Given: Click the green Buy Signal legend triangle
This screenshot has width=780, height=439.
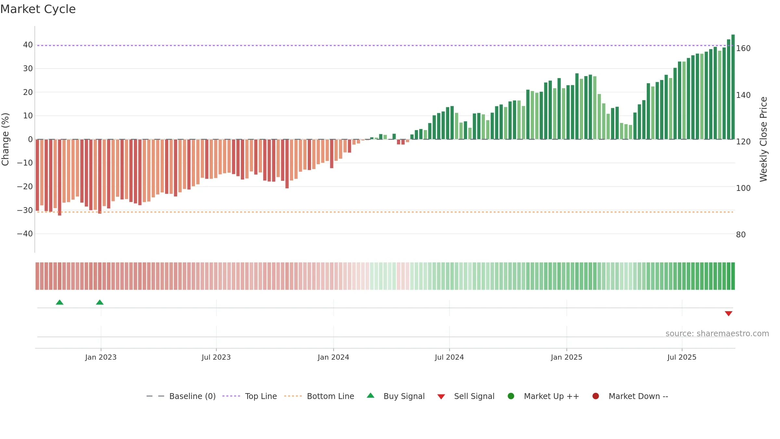Looking at the screenshot, I should (370, 395).
